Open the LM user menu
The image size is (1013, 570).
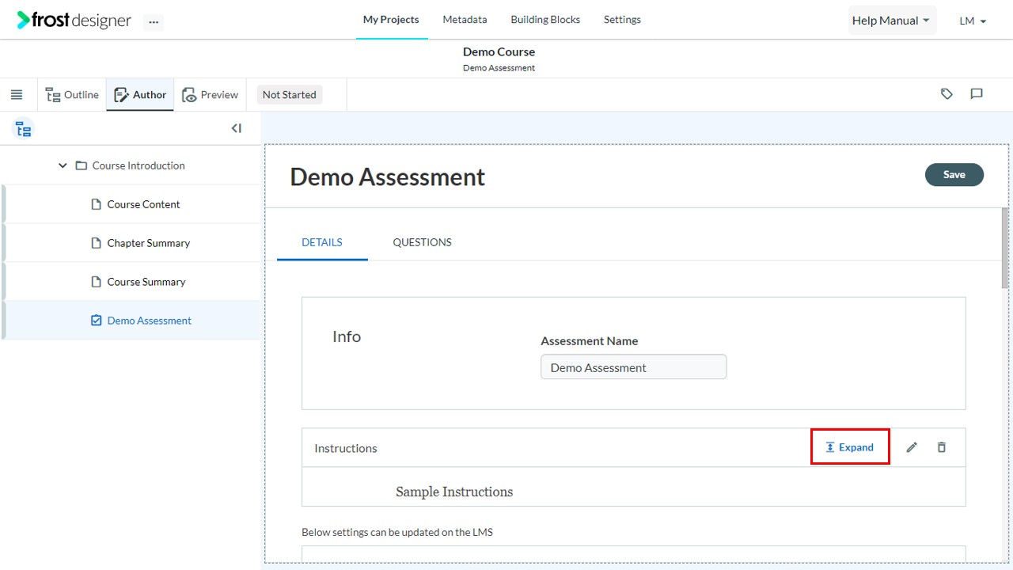coord(973,21)
